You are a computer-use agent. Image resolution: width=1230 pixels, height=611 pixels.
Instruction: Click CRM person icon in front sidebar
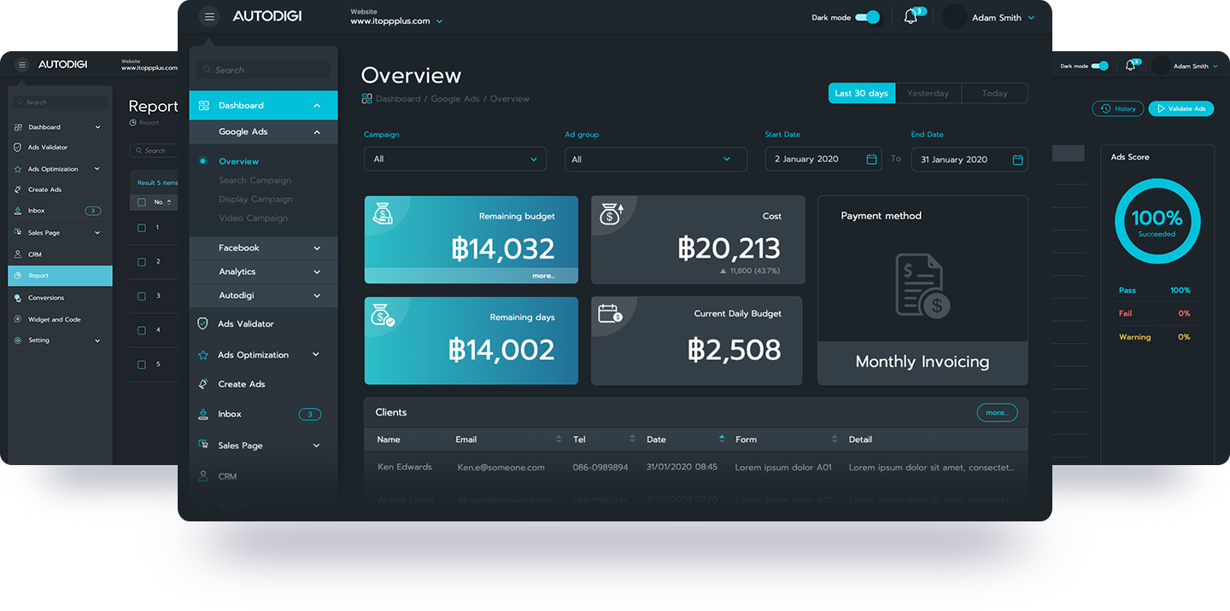(203, 476)
